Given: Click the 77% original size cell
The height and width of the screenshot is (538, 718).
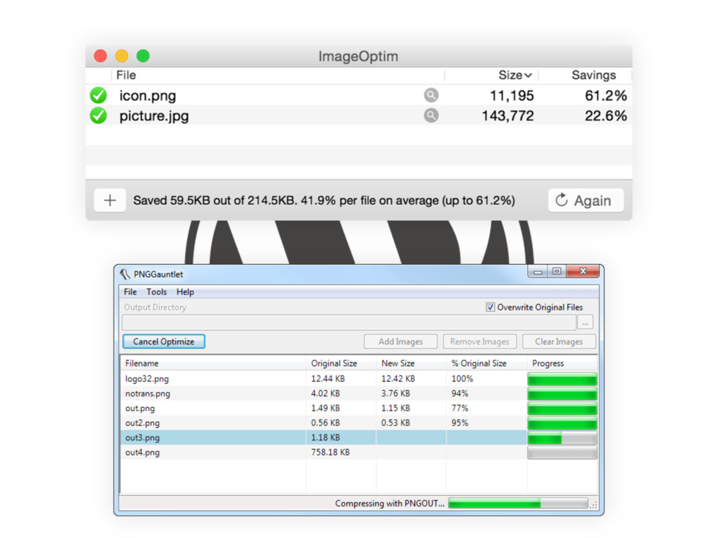Looking at the screenshot, I should coord(460,408).
